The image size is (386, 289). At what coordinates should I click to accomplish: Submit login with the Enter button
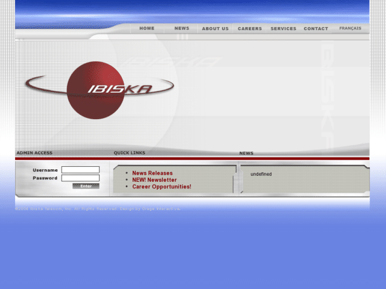86,186
